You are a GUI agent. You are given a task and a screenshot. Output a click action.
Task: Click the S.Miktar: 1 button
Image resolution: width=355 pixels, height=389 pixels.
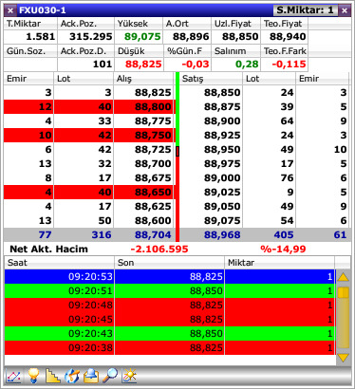coord(305,10)
